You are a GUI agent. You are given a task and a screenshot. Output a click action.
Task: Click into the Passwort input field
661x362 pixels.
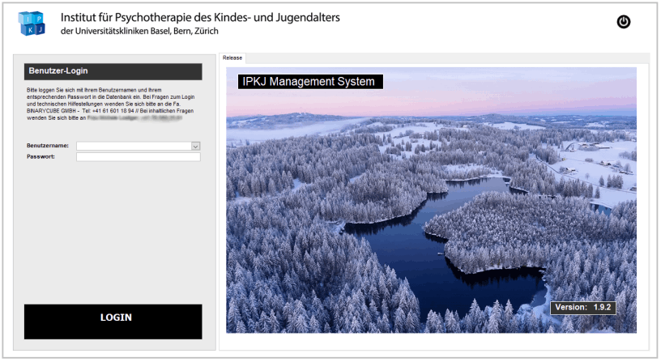(139, 157)
